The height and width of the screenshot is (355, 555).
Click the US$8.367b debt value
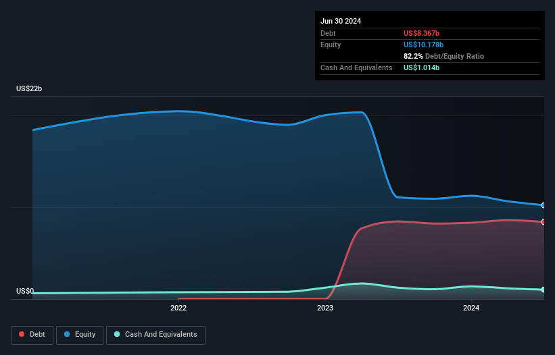tap(421, 33)
